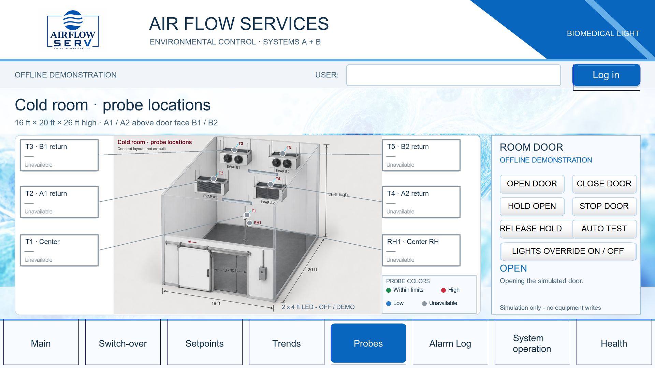Click the EVAP A1 evaporator unit in diagram
The image size is (655, 368).
(211, 186)
